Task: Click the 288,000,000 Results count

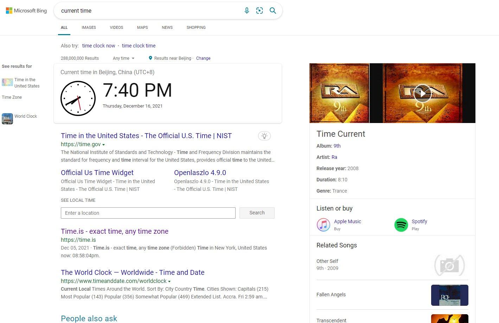Action: [x=80, y=58]
